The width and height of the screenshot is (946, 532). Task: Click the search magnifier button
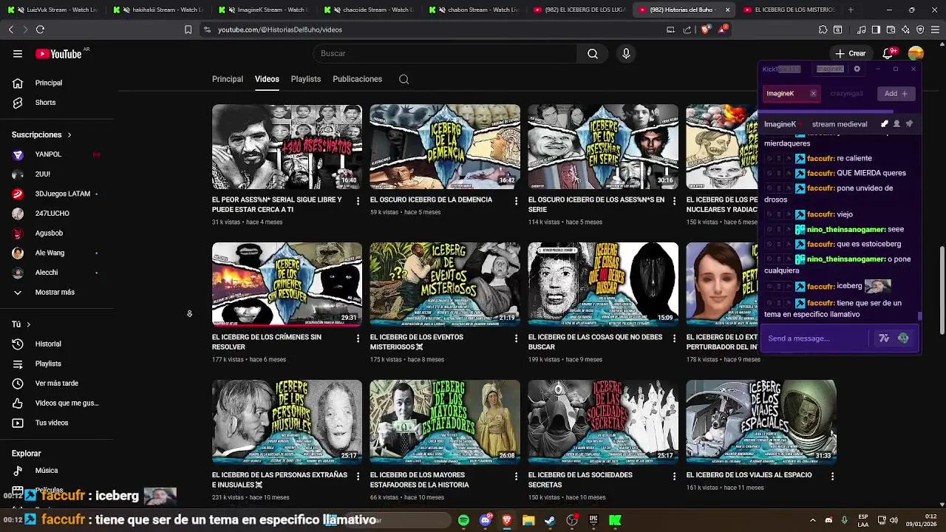click(x=593, y=53)
